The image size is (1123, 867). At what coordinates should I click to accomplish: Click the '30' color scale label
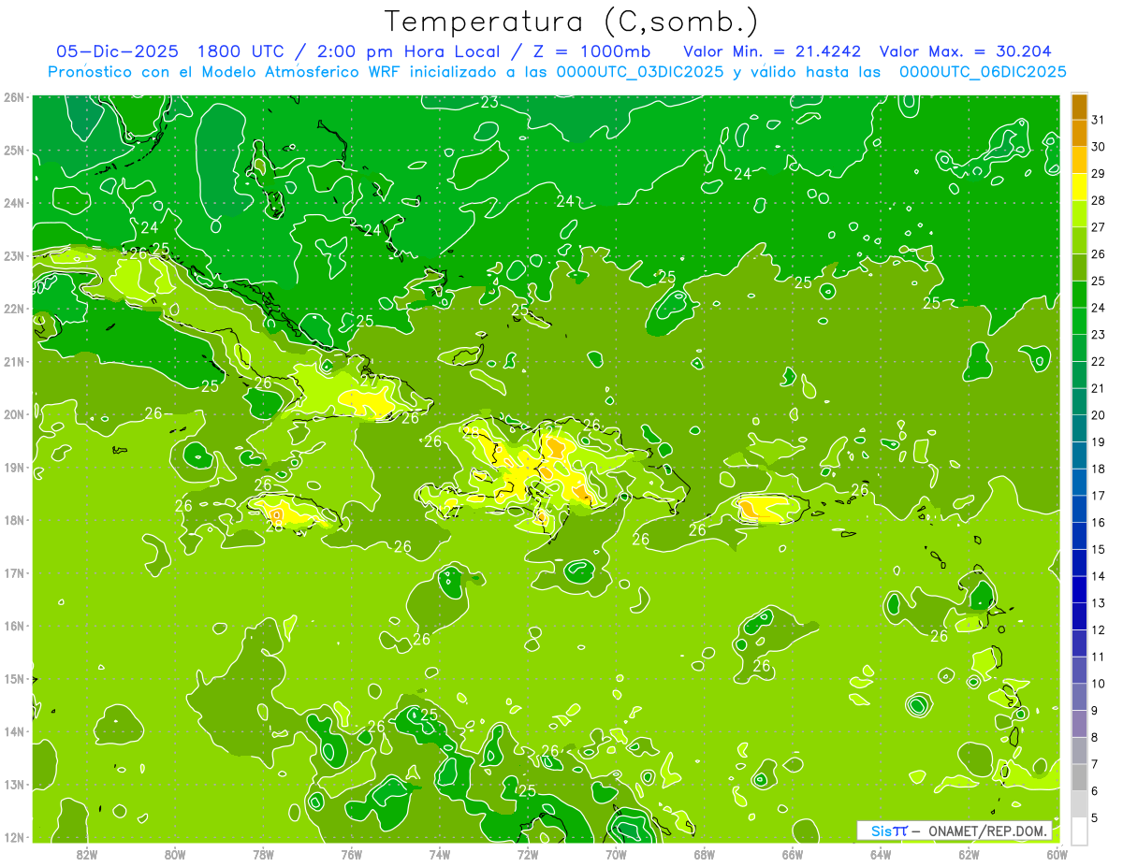[1098, 147]
